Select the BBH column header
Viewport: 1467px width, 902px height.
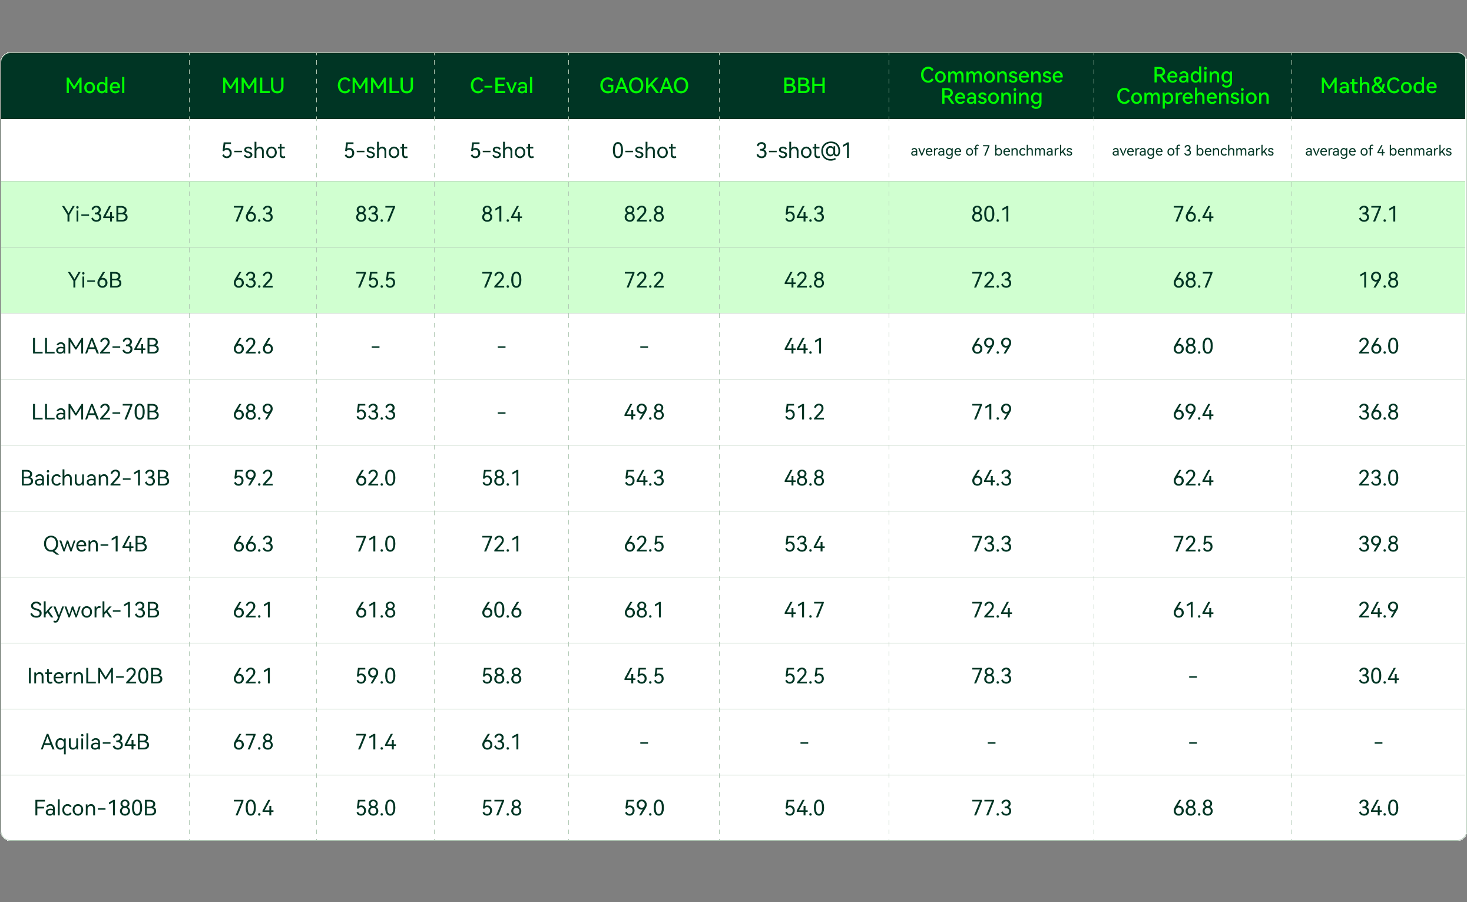(x=804, y=86)
